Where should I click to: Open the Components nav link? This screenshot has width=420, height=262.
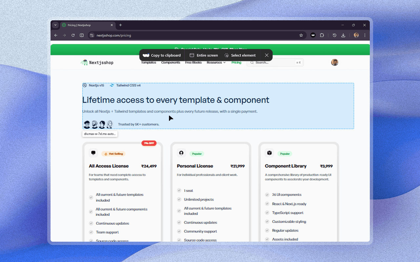pos(171,63)
